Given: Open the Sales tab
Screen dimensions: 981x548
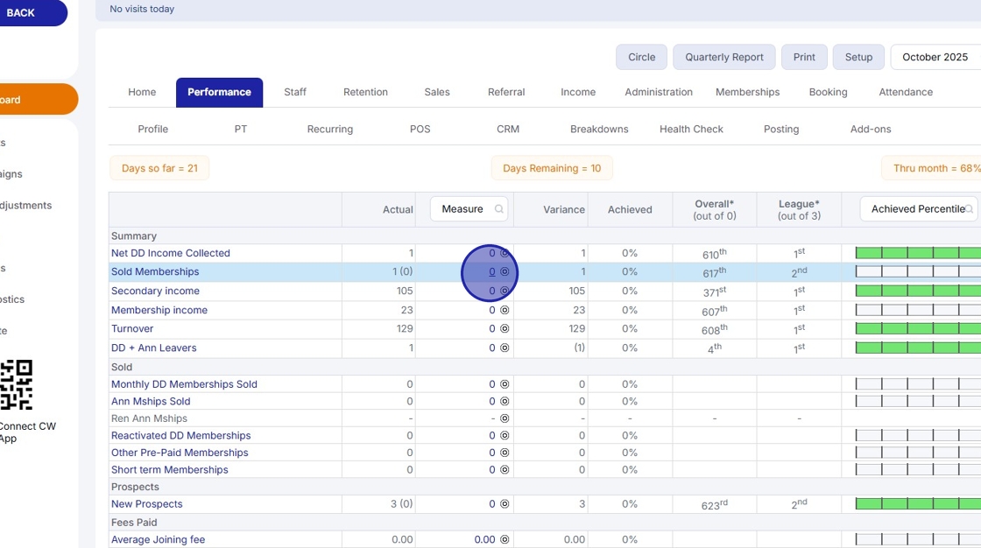Looking at the screenshot, I should (437, 92).
